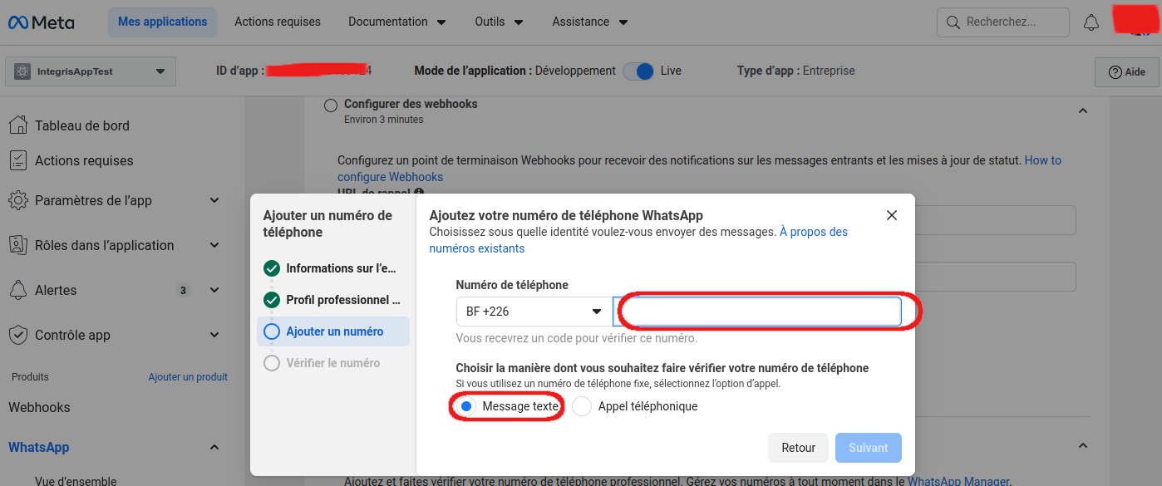Viewport: 1162px width, 486px height.
Task: Select the Appel téléphonique radio option
Action: pyautogui.click(x=582, y=406)
